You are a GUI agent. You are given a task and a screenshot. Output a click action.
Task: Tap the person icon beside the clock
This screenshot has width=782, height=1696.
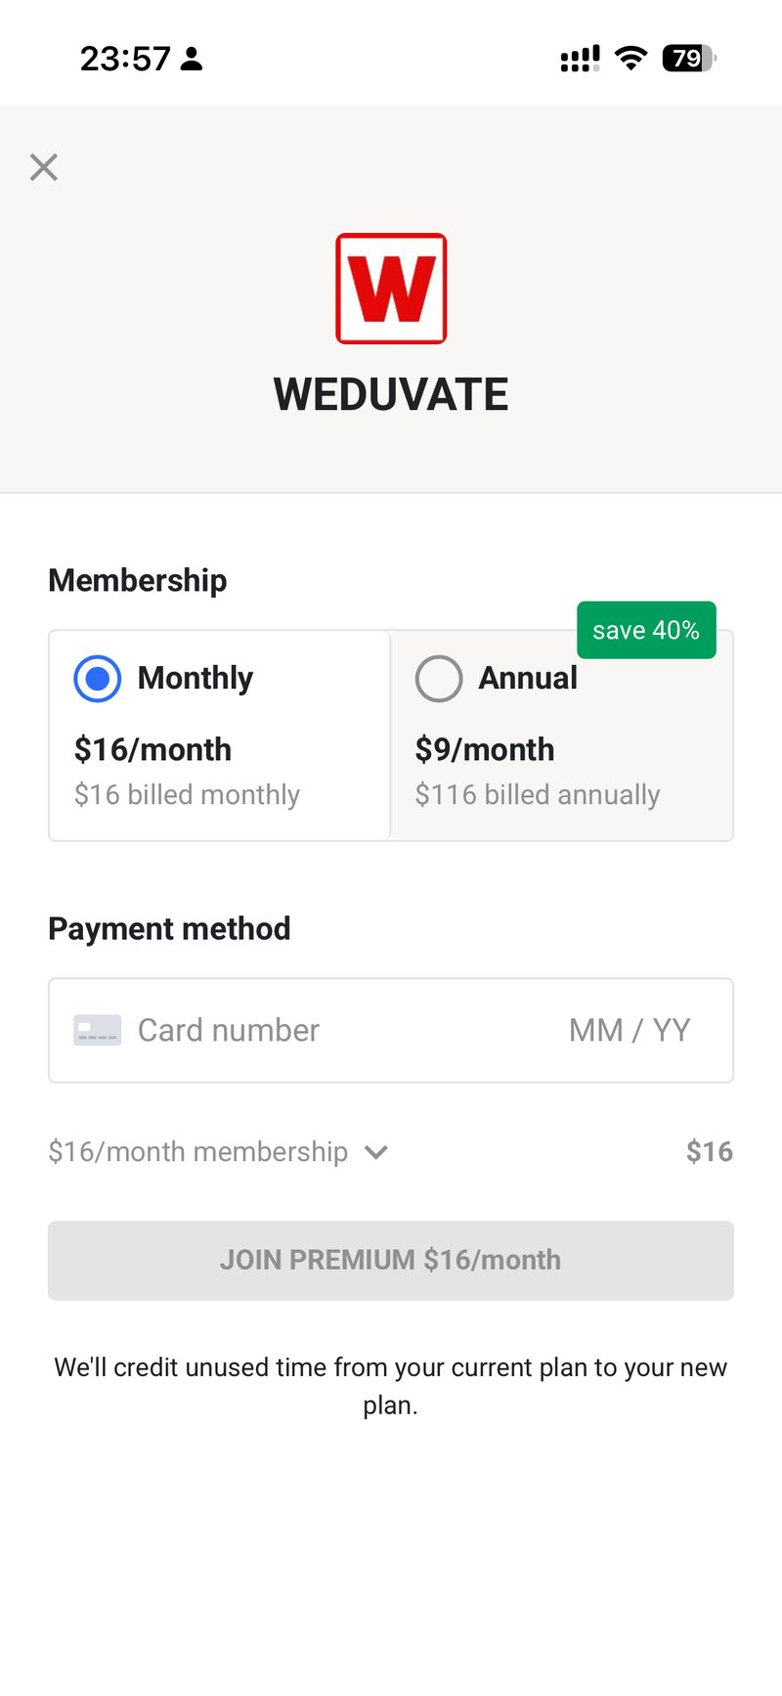[x=193, y=59]
